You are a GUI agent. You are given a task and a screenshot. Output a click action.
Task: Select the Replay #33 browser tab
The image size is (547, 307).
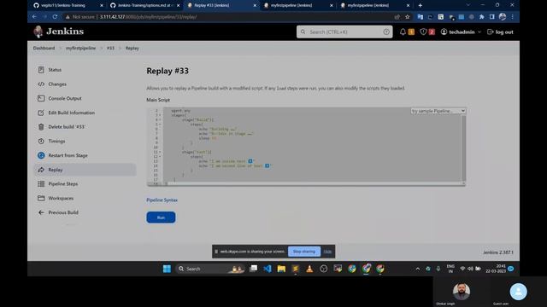(222, 6)
